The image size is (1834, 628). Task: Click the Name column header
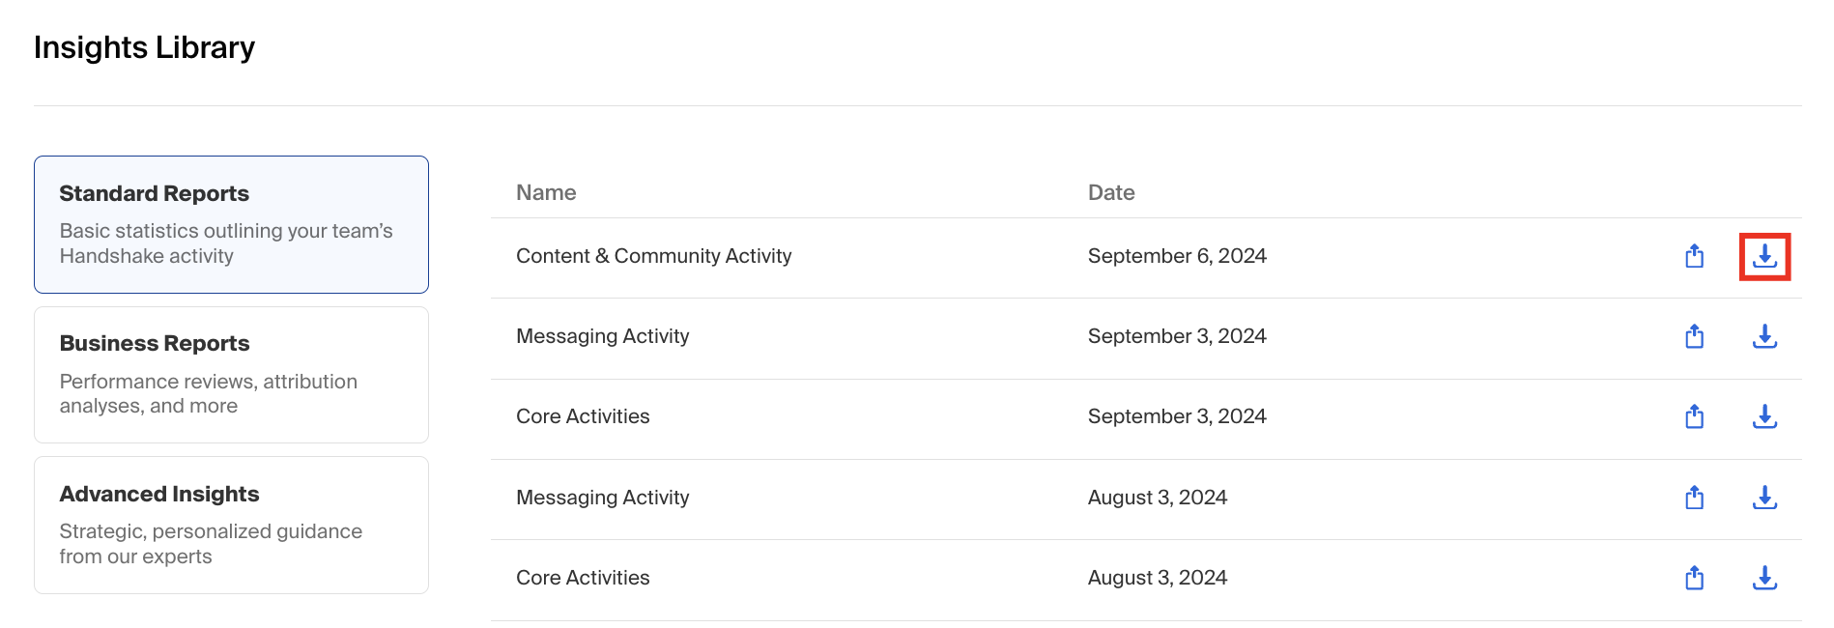tap(546, 192)
